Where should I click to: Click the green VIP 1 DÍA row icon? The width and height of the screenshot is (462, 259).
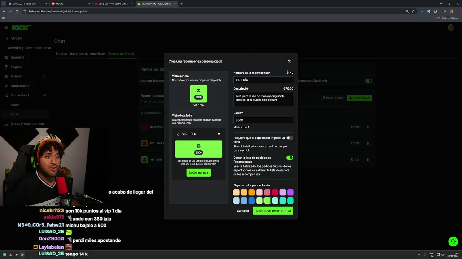pos(144,160)
